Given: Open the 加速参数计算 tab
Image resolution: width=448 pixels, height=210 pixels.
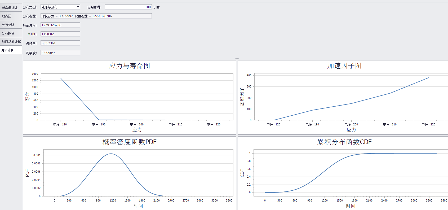Looking at the screenshot, I should 11,42.
